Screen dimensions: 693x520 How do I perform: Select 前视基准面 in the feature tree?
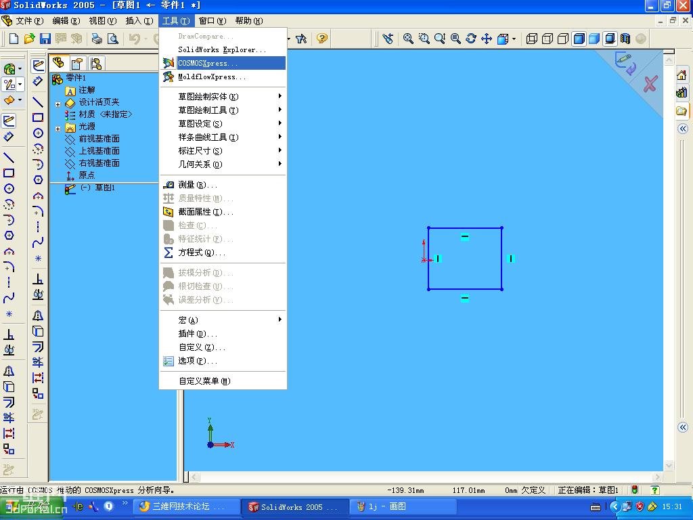tap(99, 138)
